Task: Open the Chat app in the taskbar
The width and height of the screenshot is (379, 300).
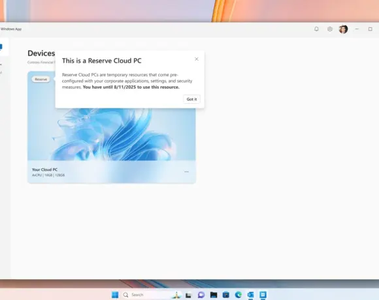Action: (201, 295)
